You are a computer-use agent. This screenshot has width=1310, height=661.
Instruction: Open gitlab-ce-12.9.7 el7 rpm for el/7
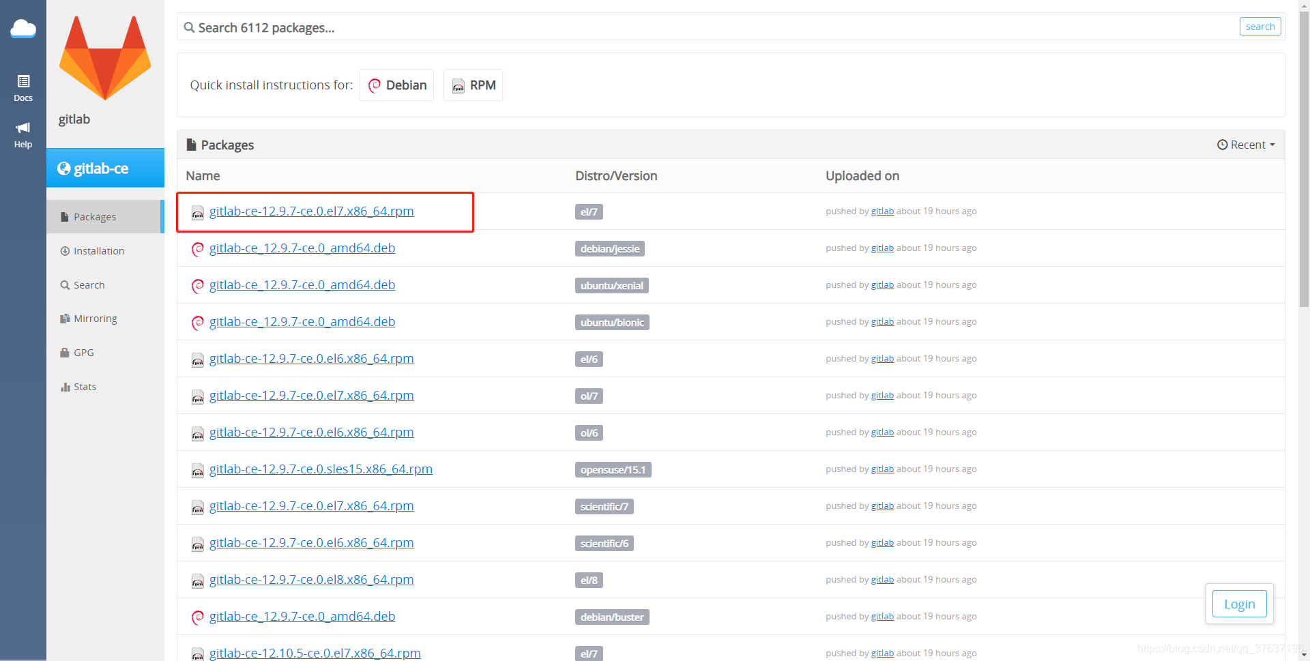point(311,211)
